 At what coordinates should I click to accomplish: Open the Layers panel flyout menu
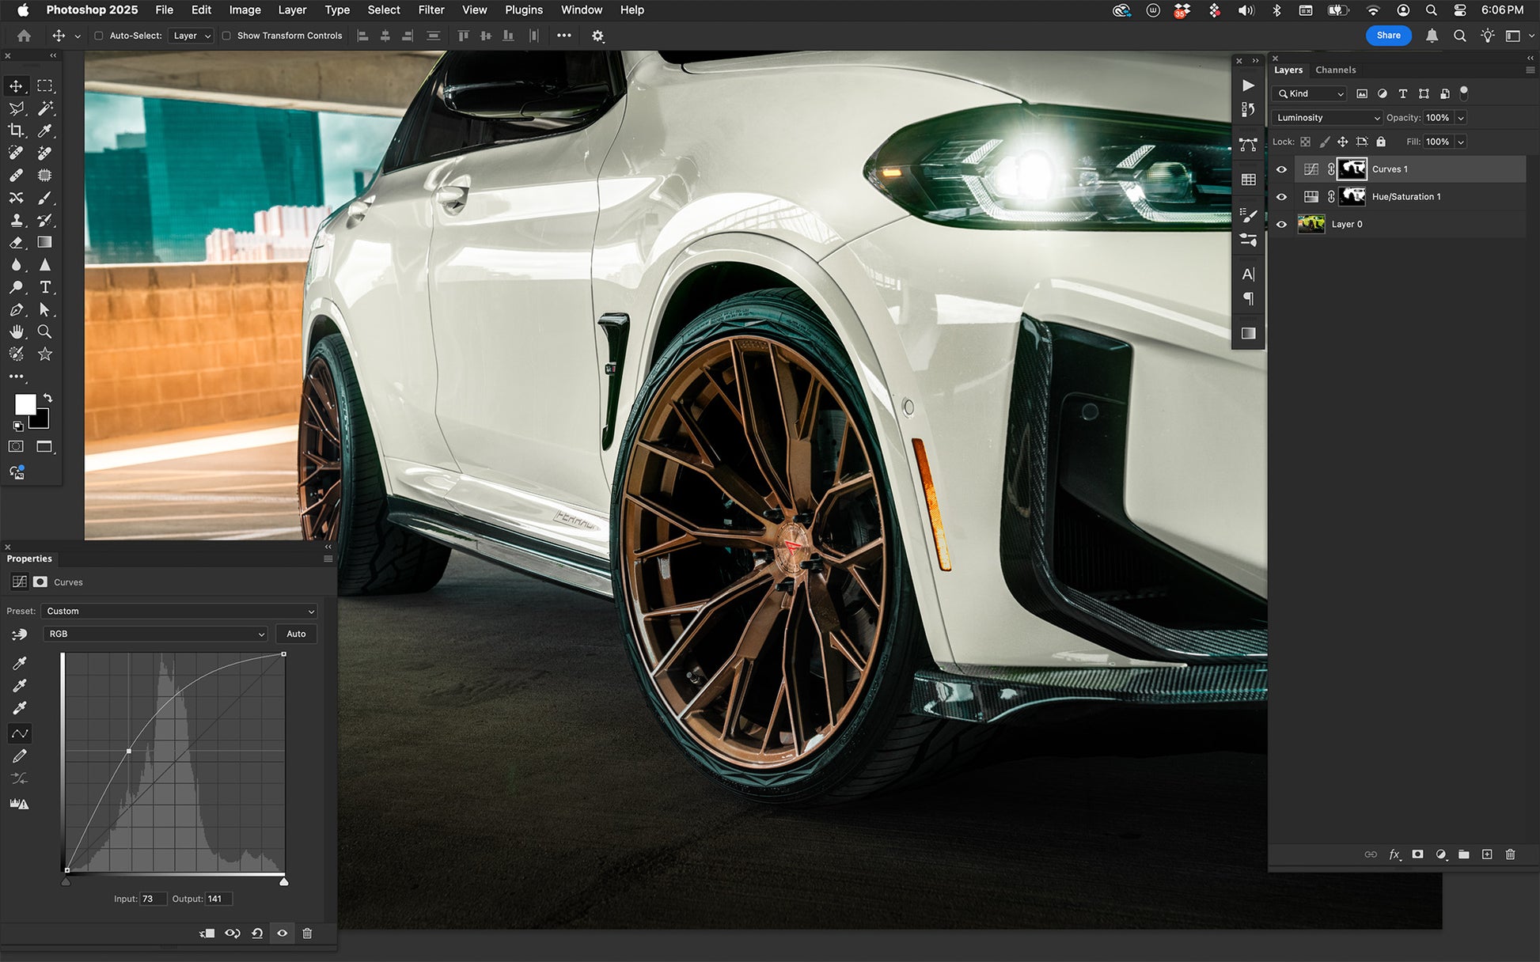[x=1530, y=70]
